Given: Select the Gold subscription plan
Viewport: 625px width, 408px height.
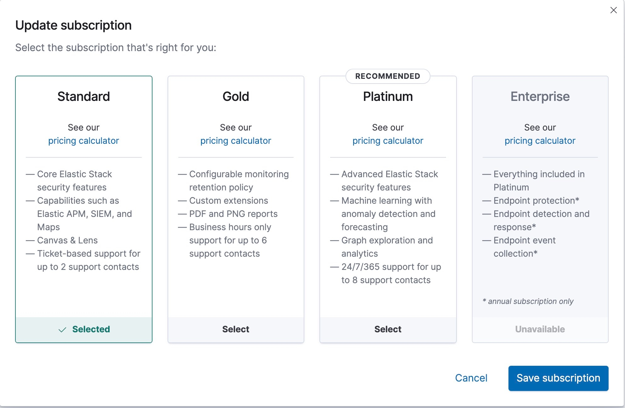Looking at the screenshot, I should click(x=236, y=329).
